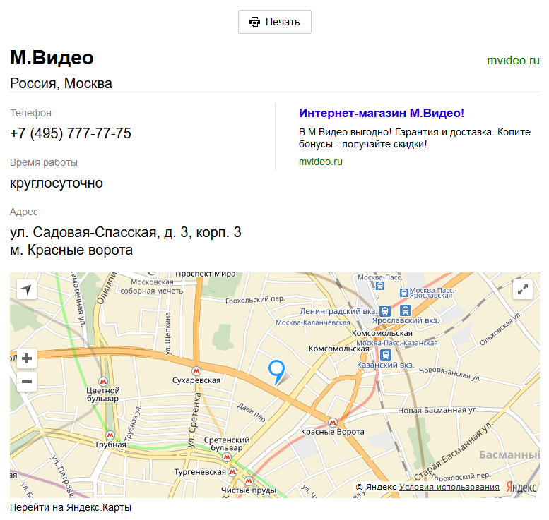Click the круглосуточно working hours text
This screenshot has height=520, width=549.
(57, 183)
